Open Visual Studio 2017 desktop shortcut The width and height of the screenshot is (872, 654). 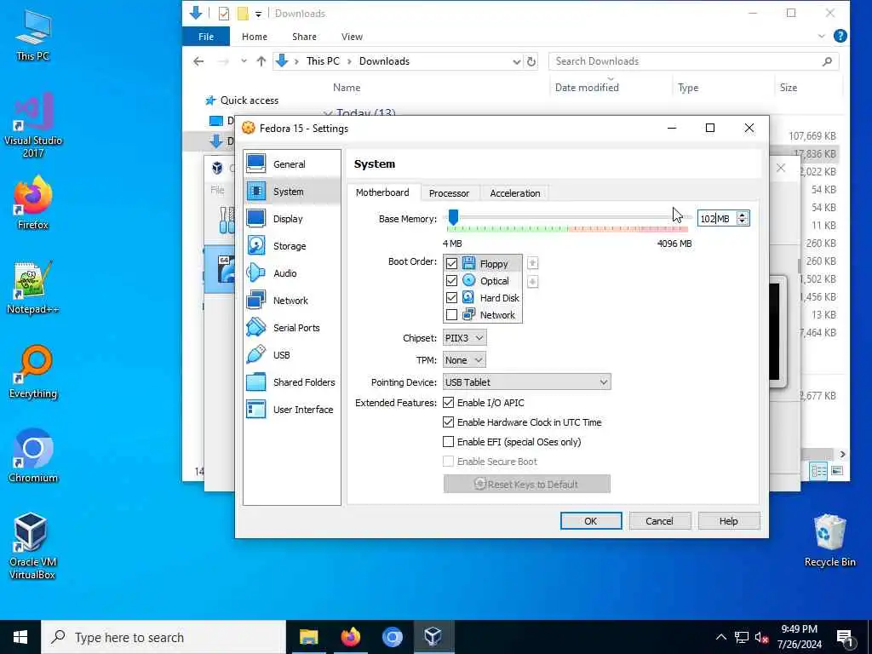33,125
